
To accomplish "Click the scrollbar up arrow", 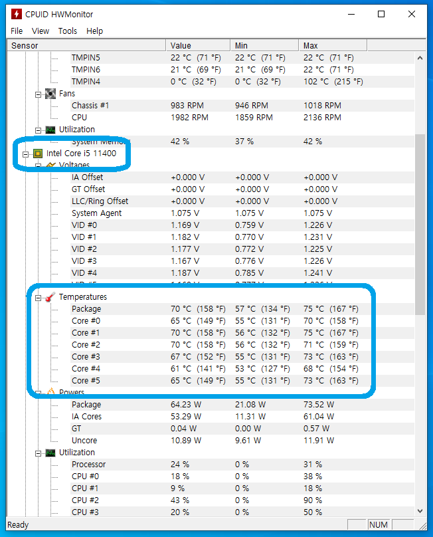I will pos(420,58).
